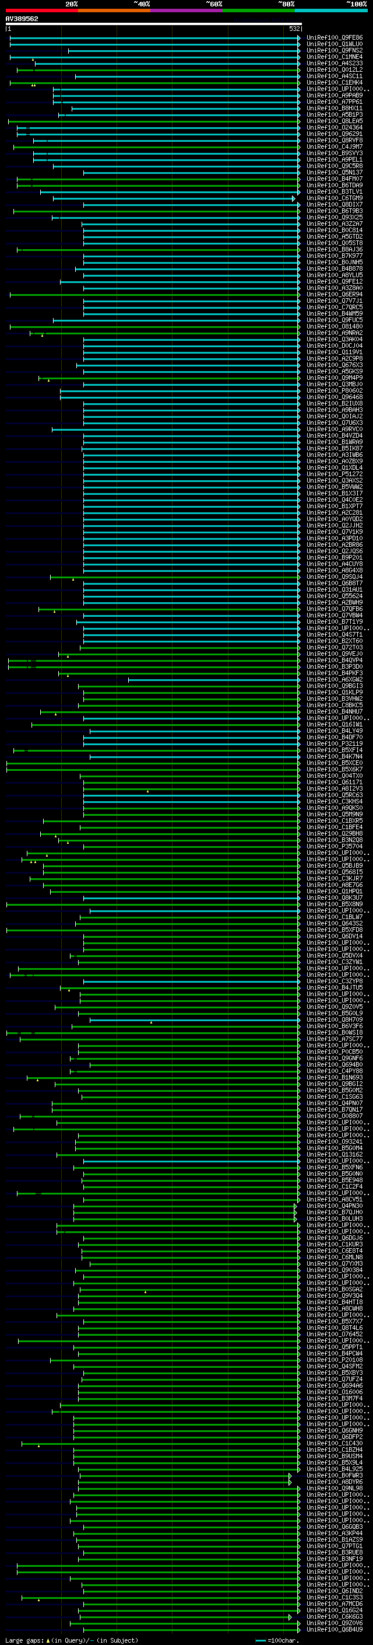Open the UniRef100_Q6B4U9 hit
The width and height of the screenshot is (373, 1645).
click(x=334, y=1630)
